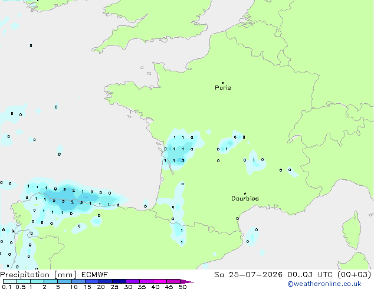Click the Precipitation [mm] title text
Screen dimensions: 374x289
pos(38,275)
